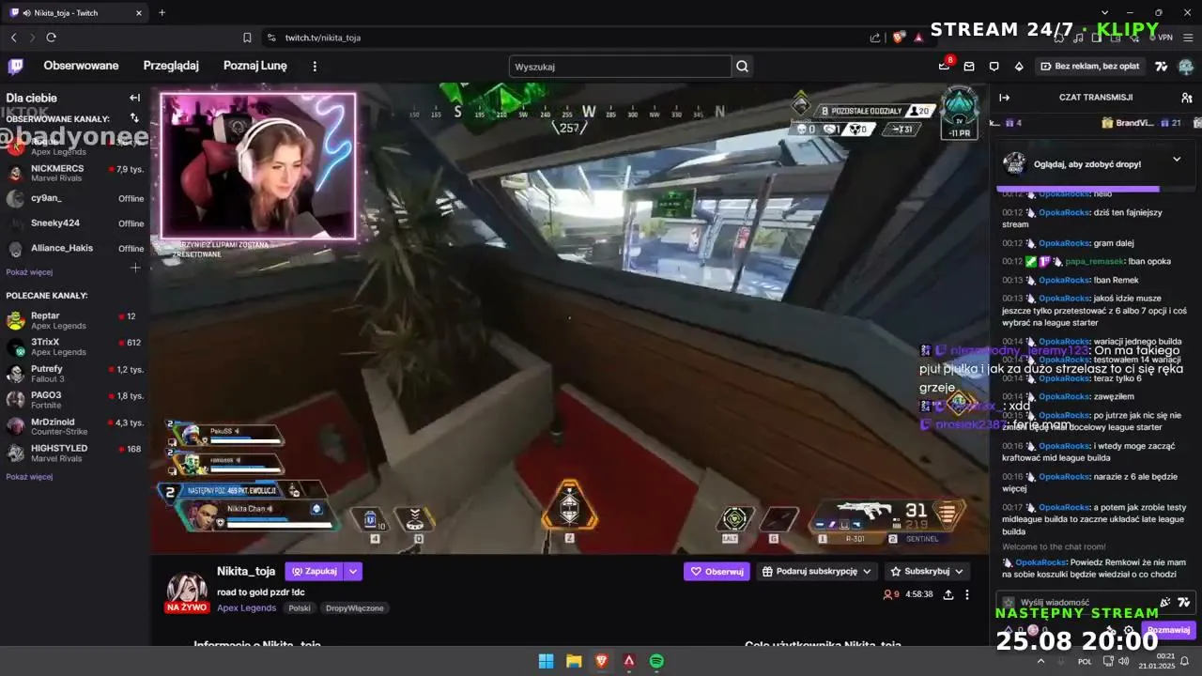
Task: Open PAGO3 recommended channel
Action: [75, 400]
